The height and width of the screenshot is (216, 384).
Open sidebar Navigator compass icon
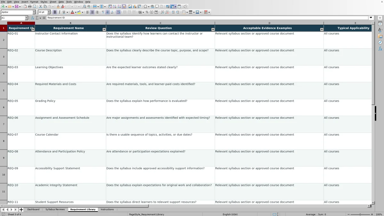[x=380, y=42]
